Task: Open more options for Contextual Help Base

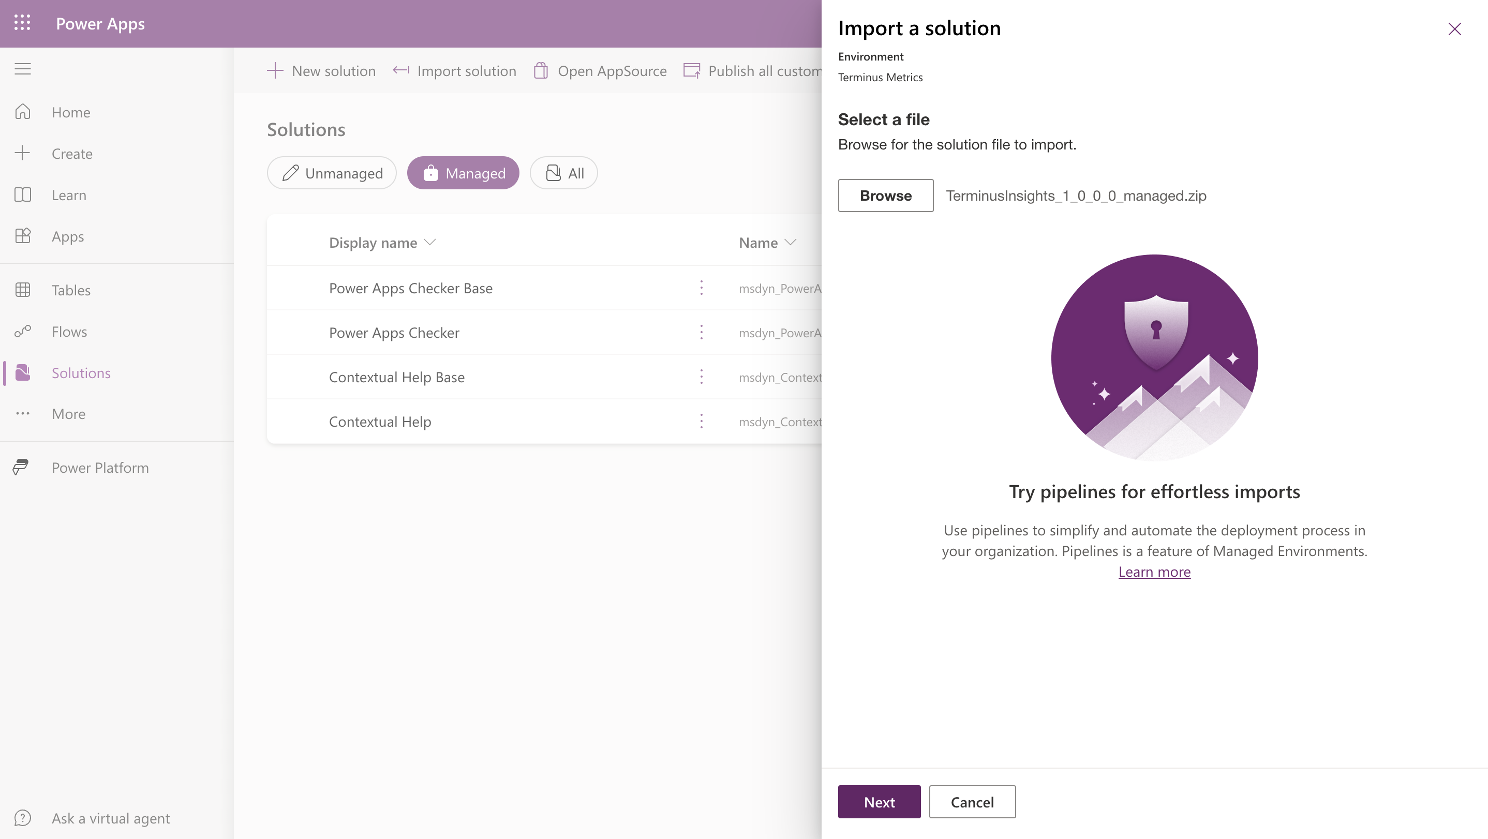Action: pyautogui.click(x=701, y=377)
